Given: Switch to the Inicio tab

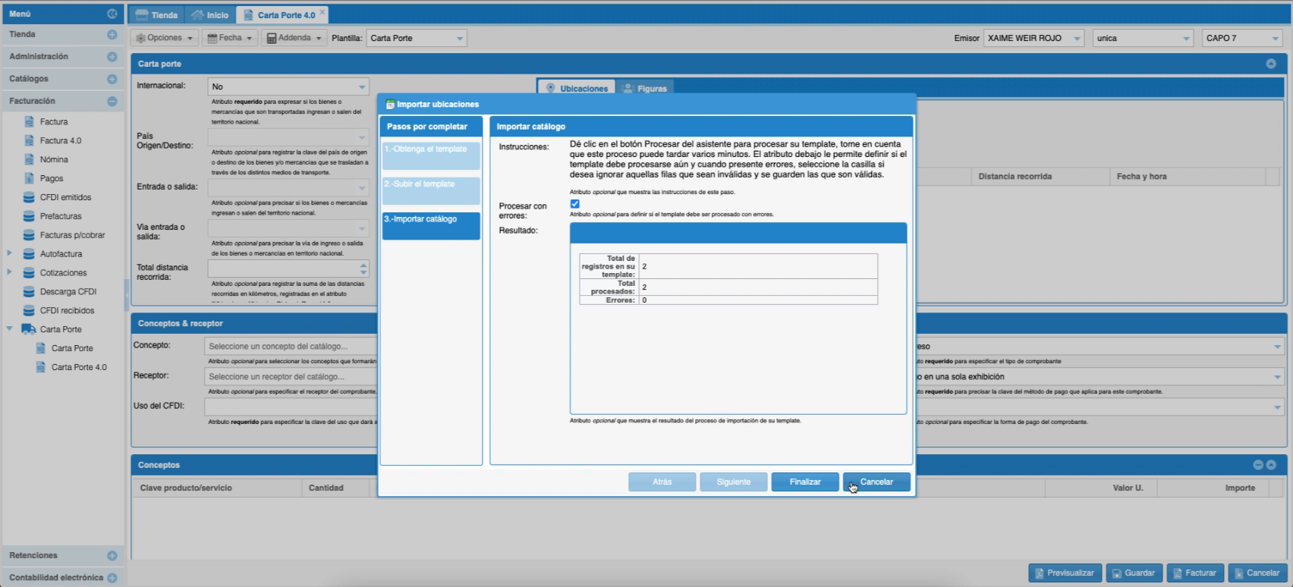Looking at the screenshot, I should [x=209, y=14].
